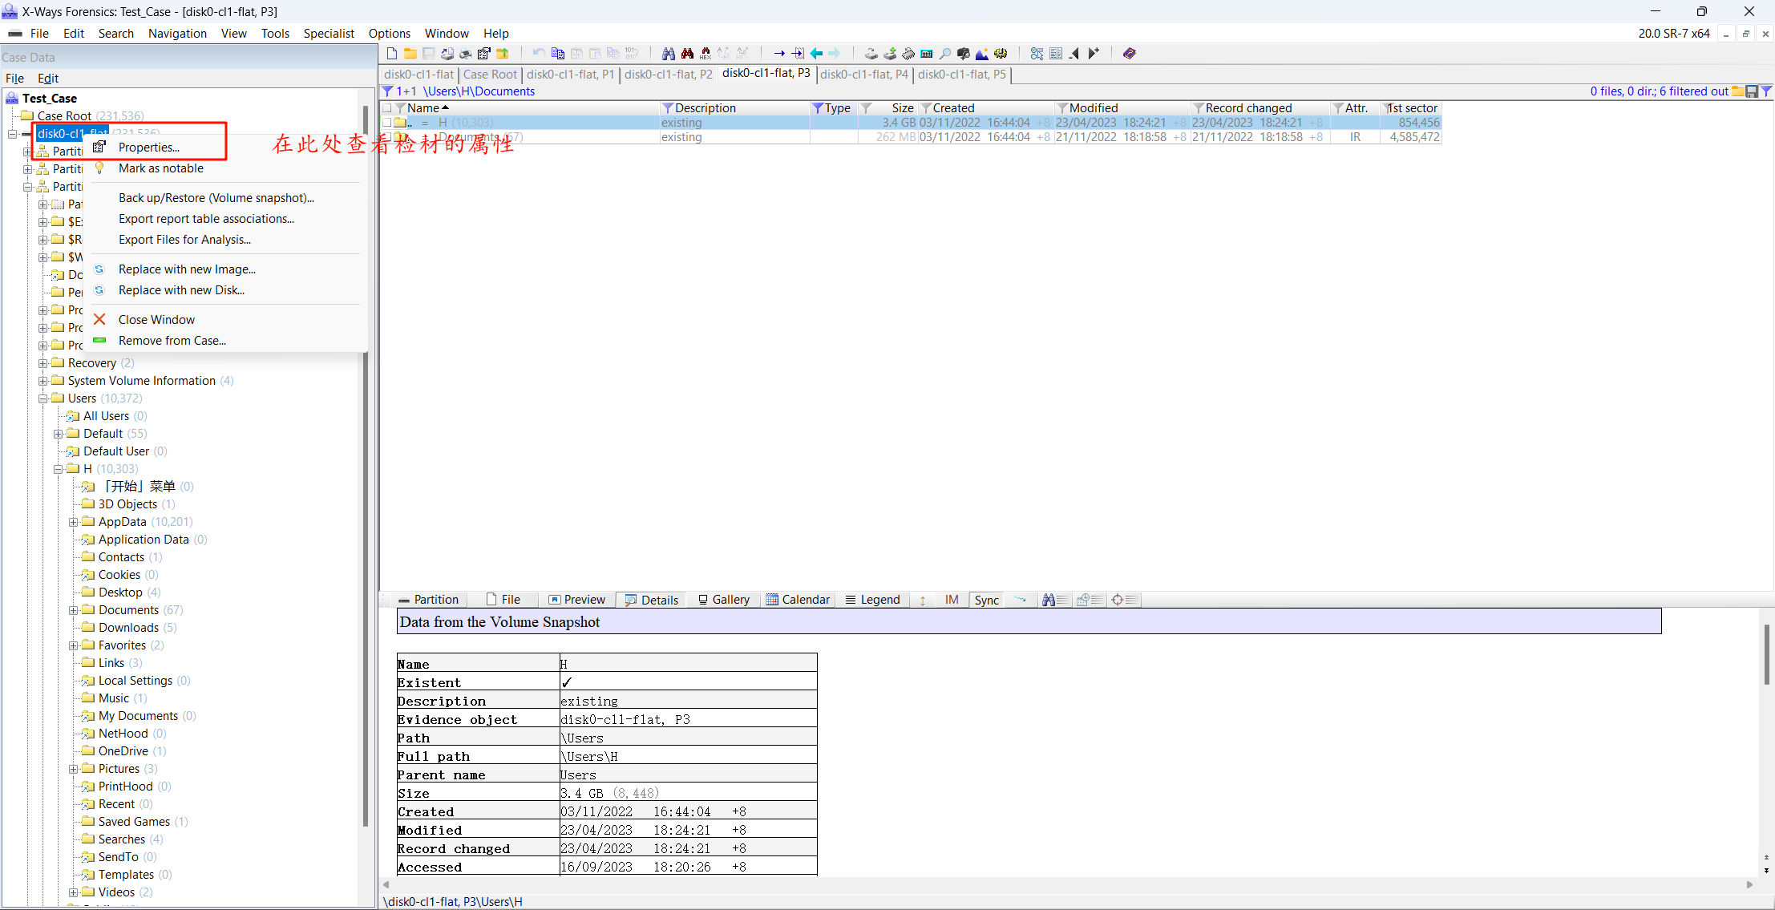Click the crosshair position manager icon
Image resolution: width=1775 pixels, height=910 pixels.
pos(1125,600)
